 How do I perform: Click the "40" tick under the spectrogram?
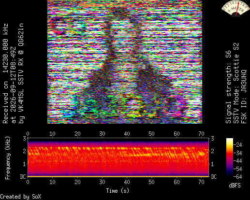pyautogui.click(x=127, y=182)
